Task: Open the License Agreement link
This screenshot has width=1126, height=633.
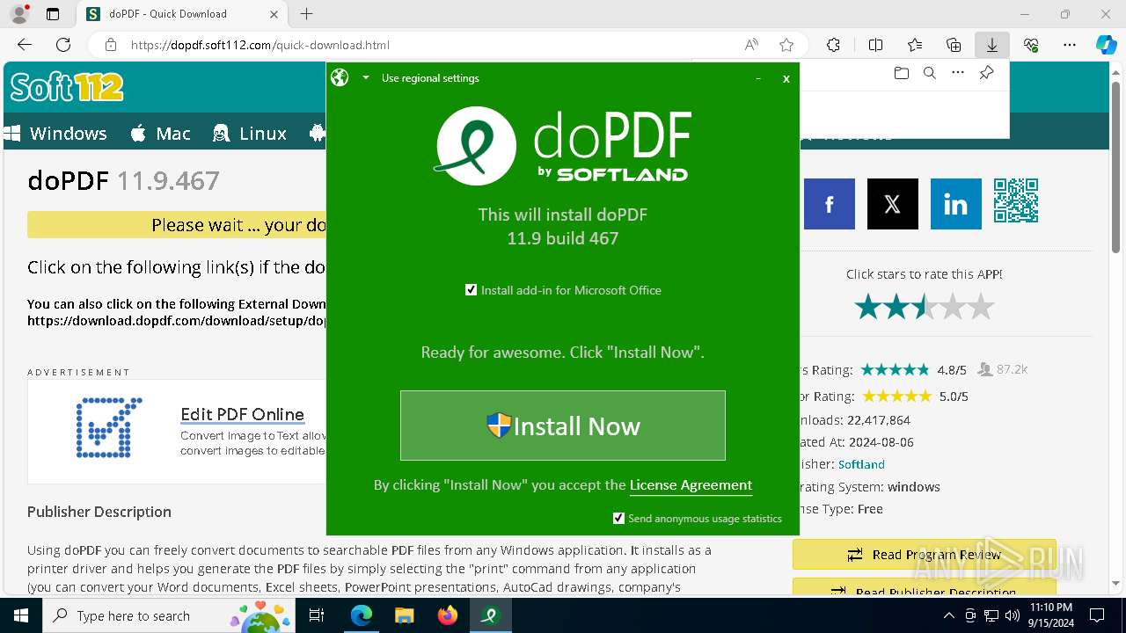Action: [691, 485]
